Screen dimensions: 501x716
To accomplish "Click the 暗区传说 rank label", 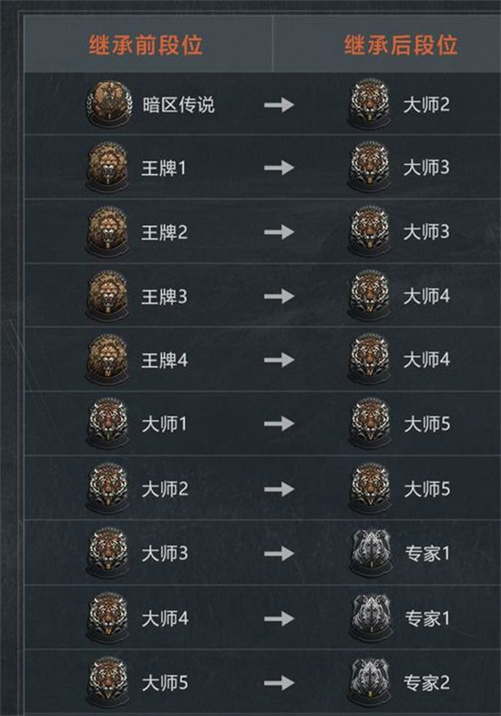I will [179, 105].
